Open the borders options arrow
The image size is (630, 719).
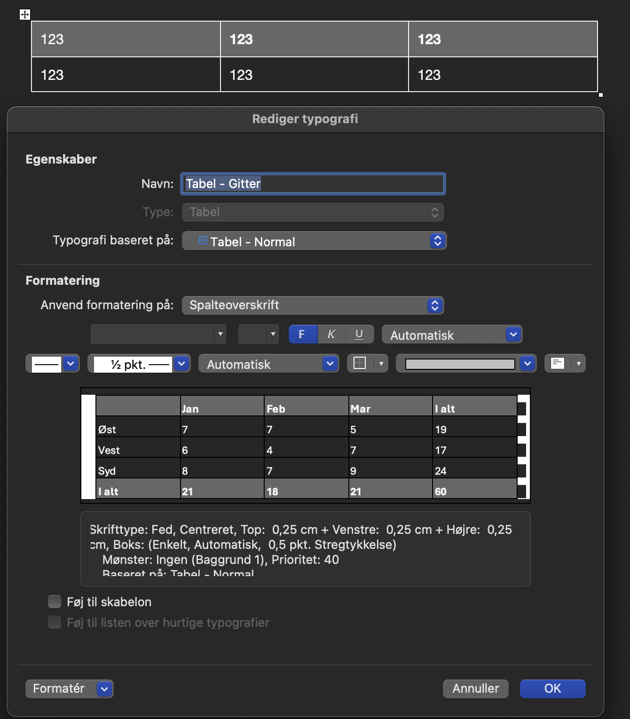(380, 363)
